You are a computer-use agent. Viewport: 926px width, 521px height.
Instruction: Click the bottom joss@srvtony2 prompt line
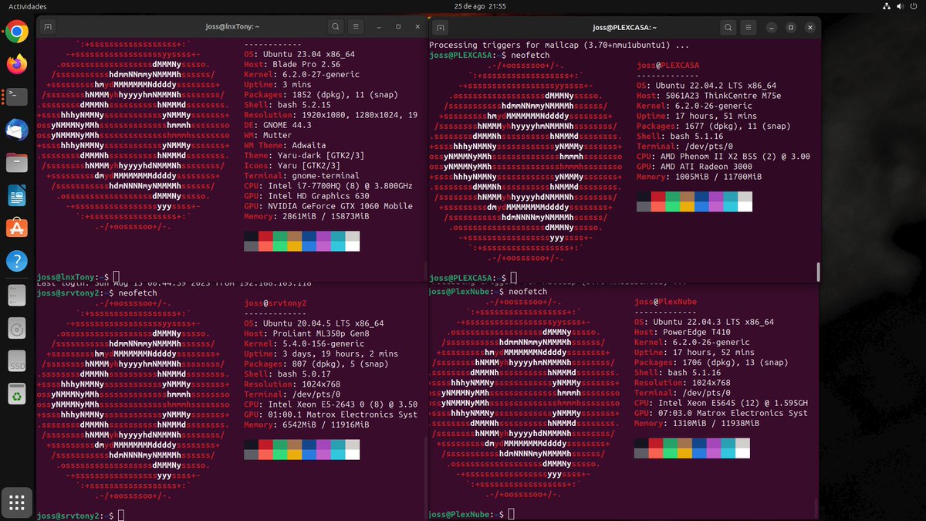(x=79, y=515)
